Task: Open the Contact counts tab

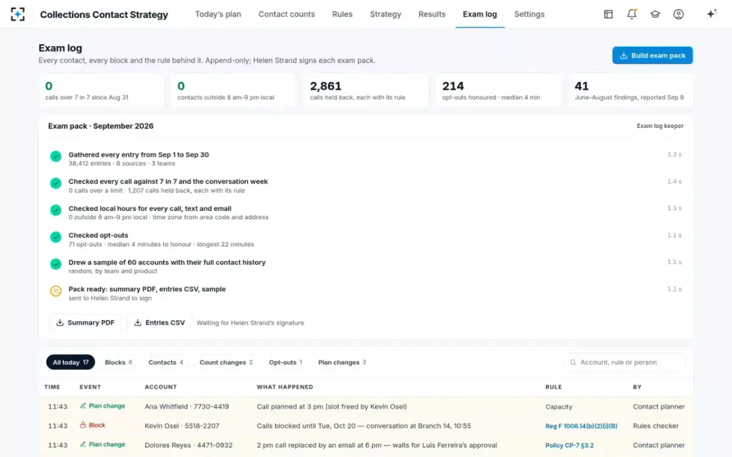Action: pos(287,14)
